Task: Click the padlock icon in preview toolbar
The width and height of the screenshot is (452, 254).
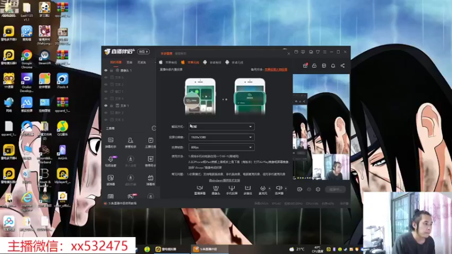Action: point(314,65)
